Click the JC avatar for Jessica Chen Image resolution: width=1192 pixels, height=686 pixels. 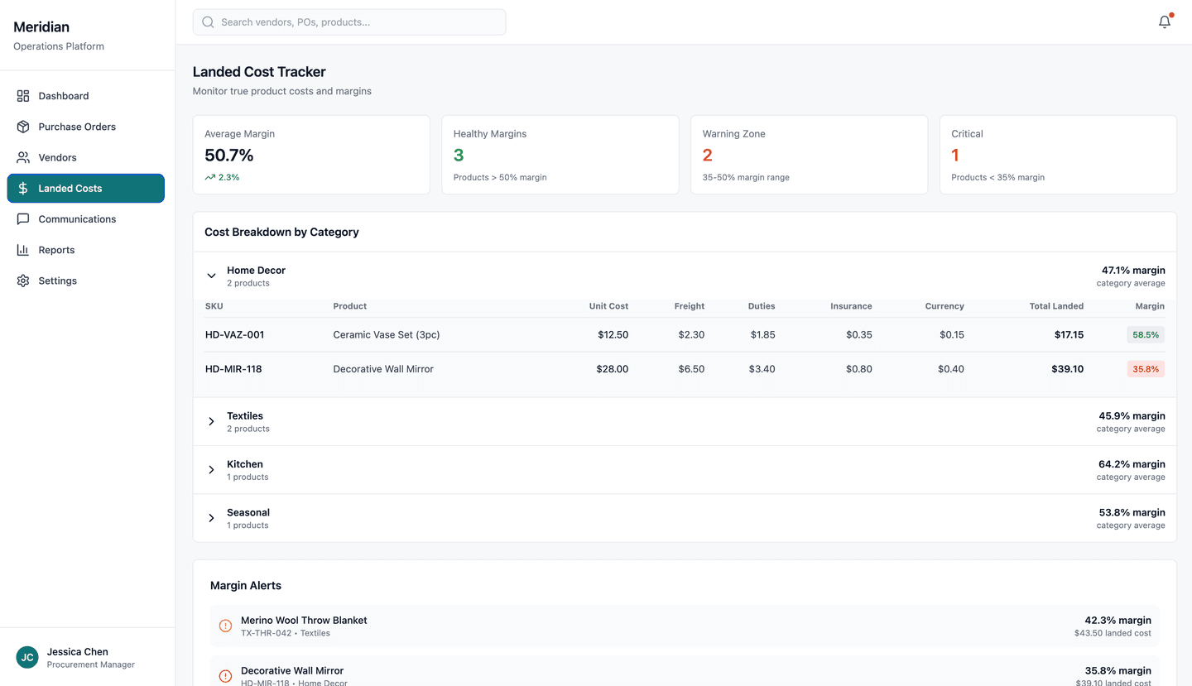pos(26,657)
